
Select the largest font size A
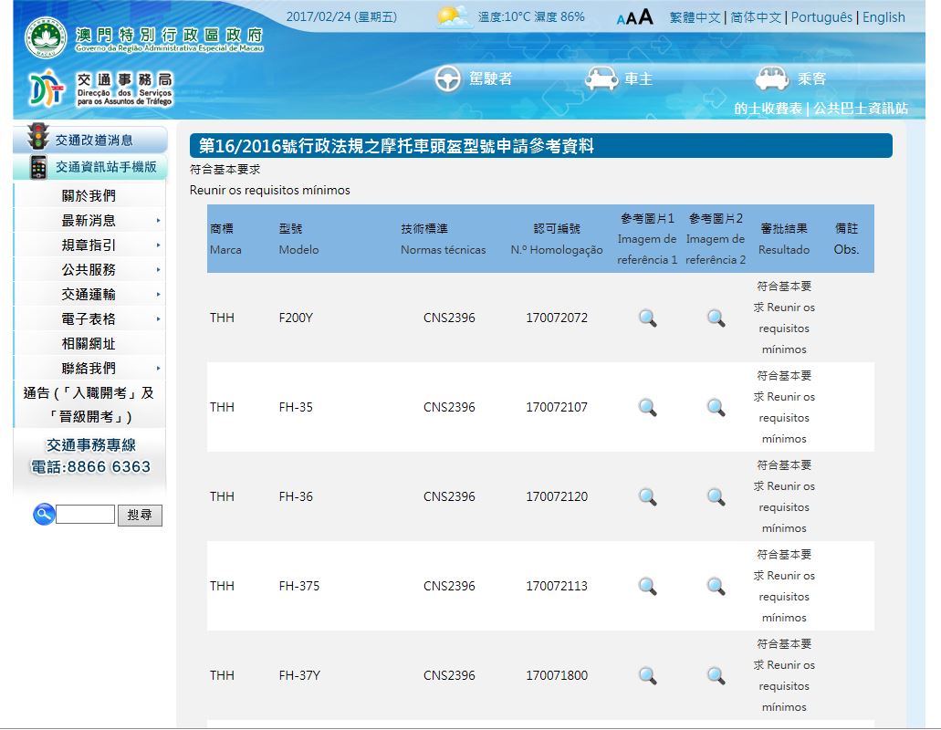[x=646, y=17]
